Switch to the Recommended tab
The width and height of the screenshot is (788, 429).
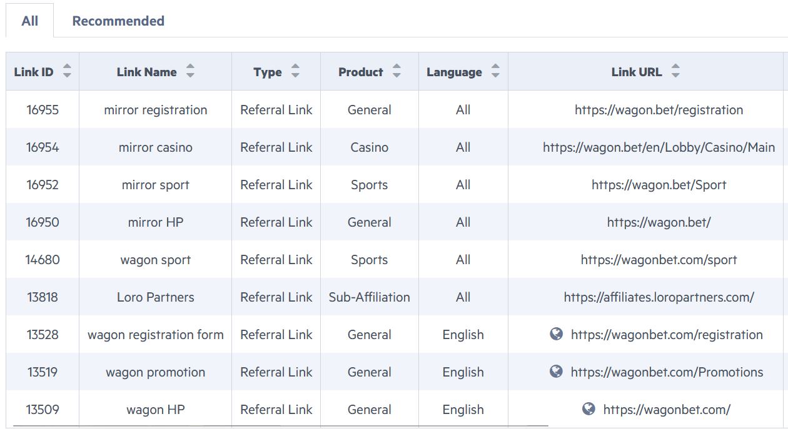[118, 21]
